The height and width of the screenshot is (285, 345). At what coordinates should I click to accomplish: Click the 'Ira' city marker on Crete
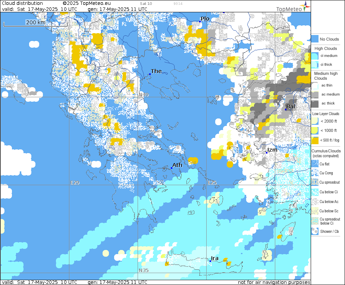(210, 261)
